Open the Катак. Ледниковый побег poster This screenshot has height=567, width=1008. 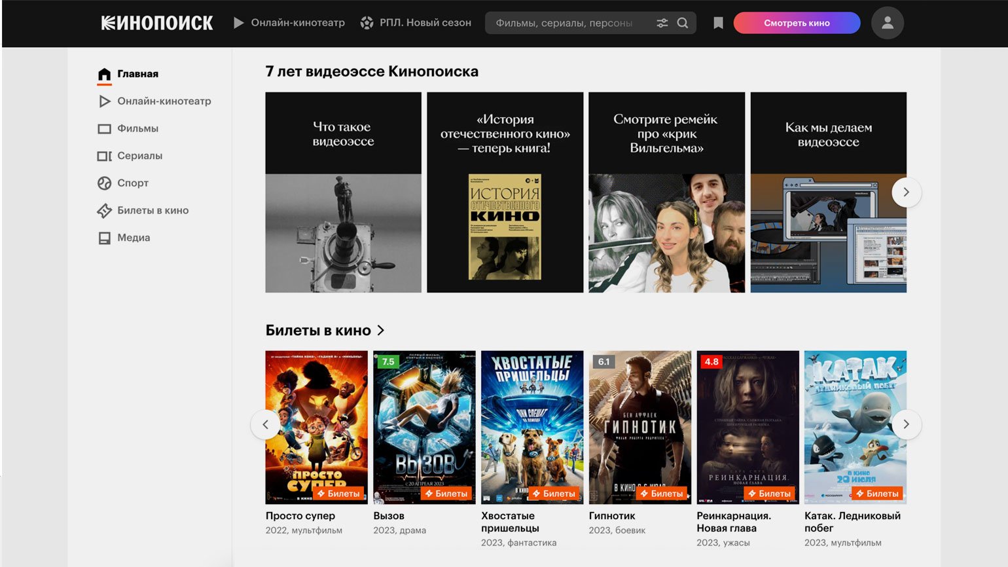tap(855, 427)
